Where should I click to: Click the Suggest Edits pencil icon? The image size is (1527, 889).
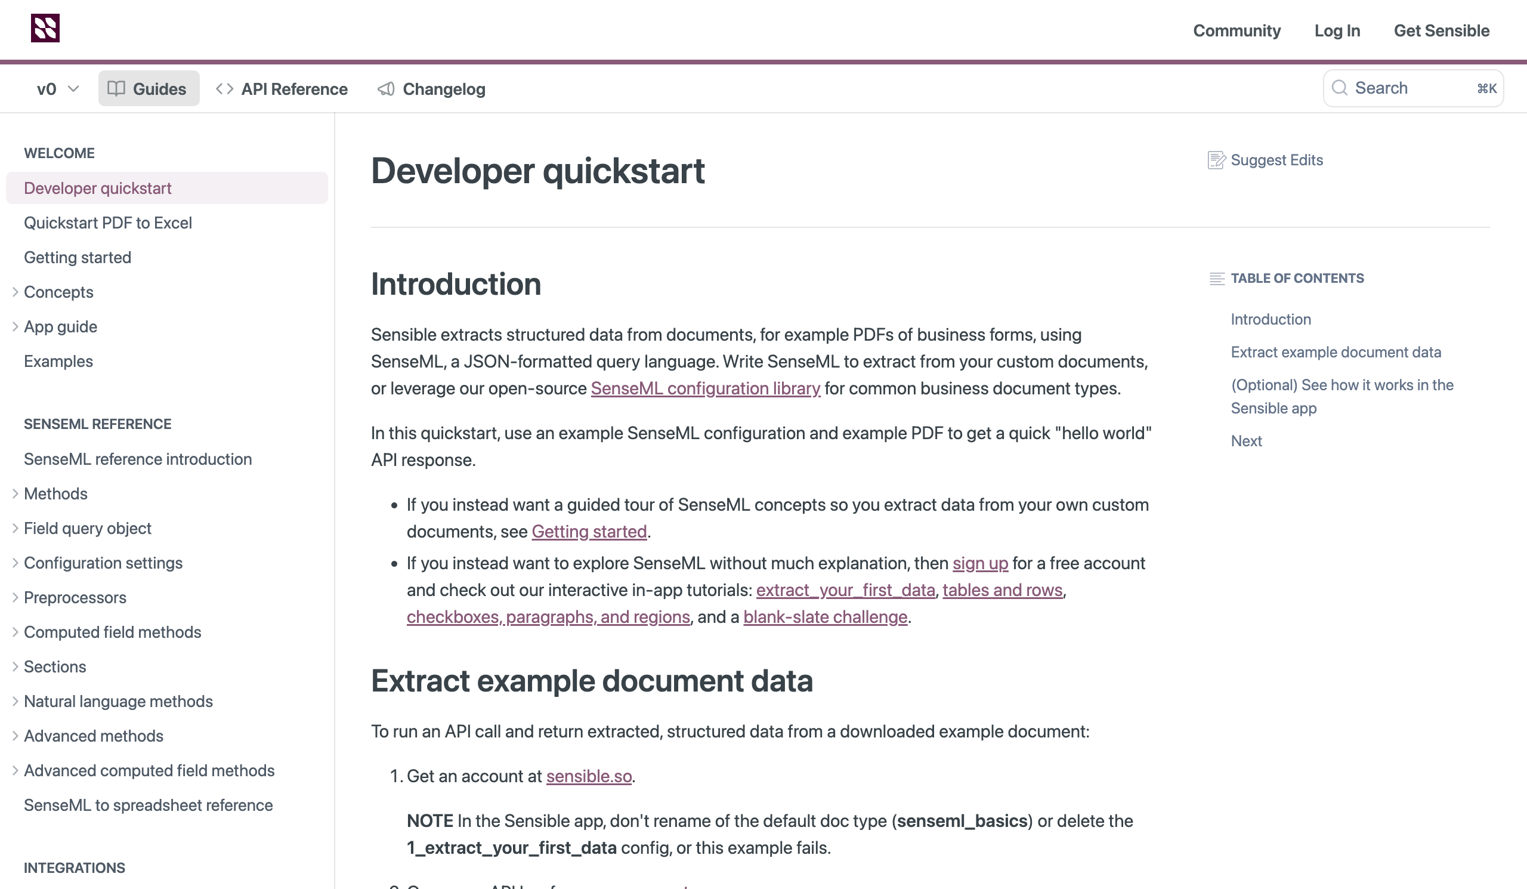point(1216,160)
